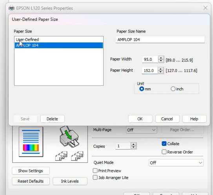The image size is (213, 195).
Task: Select the mm unit radio button
Action: (x=142, y=89)
